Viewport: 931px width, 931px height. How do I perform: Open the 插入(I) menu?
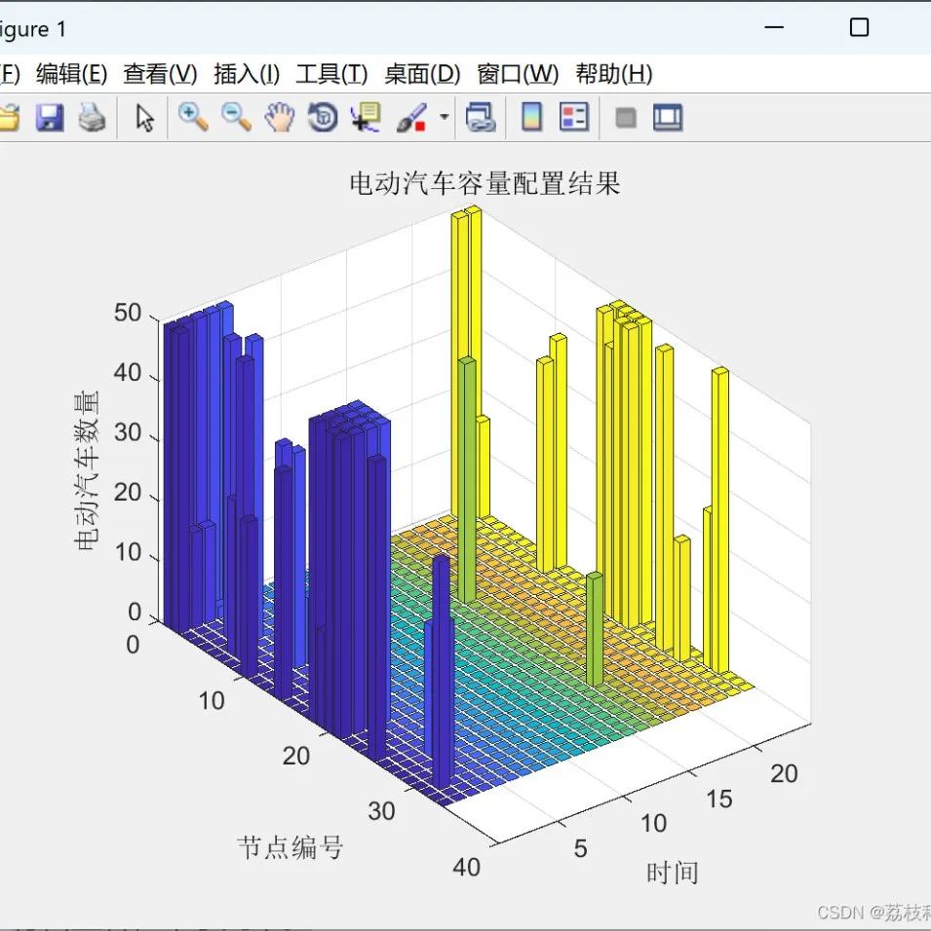246,74
